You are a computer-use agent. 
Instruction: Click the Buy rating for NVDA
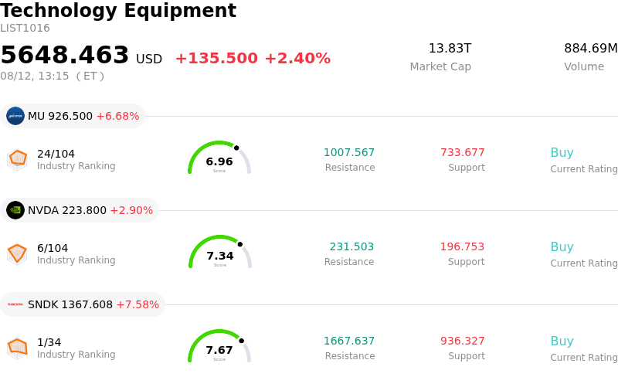(x=562, y=247)
